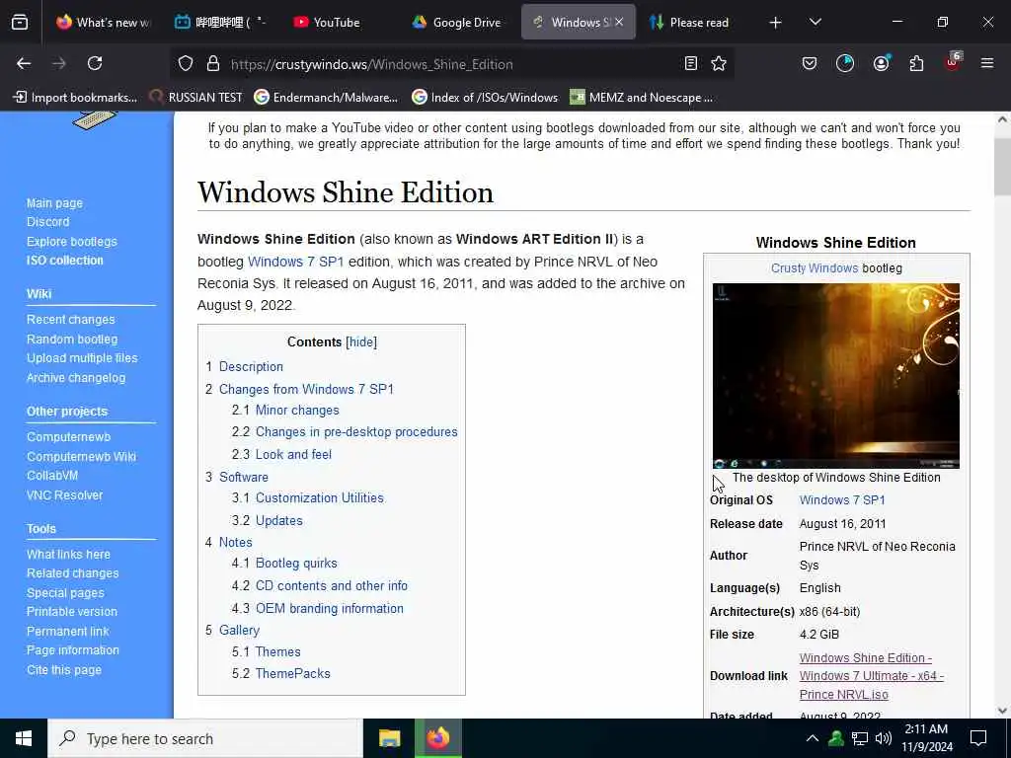
Task: Open Import bookmarks bookmark item
Action: click(75, 98)
